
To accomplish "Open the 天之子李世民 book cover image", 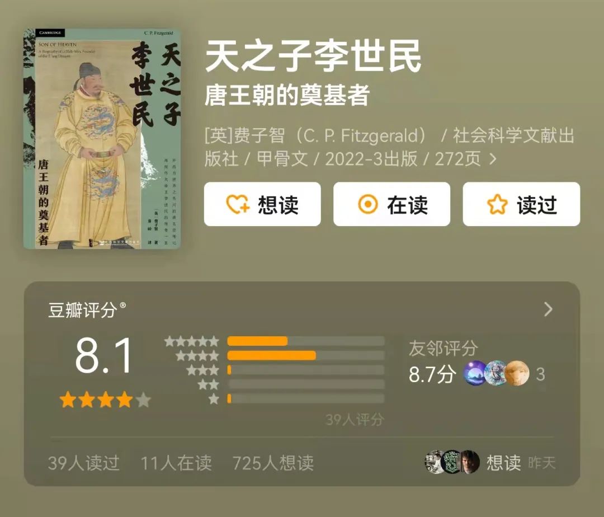I will pos(102,139).
